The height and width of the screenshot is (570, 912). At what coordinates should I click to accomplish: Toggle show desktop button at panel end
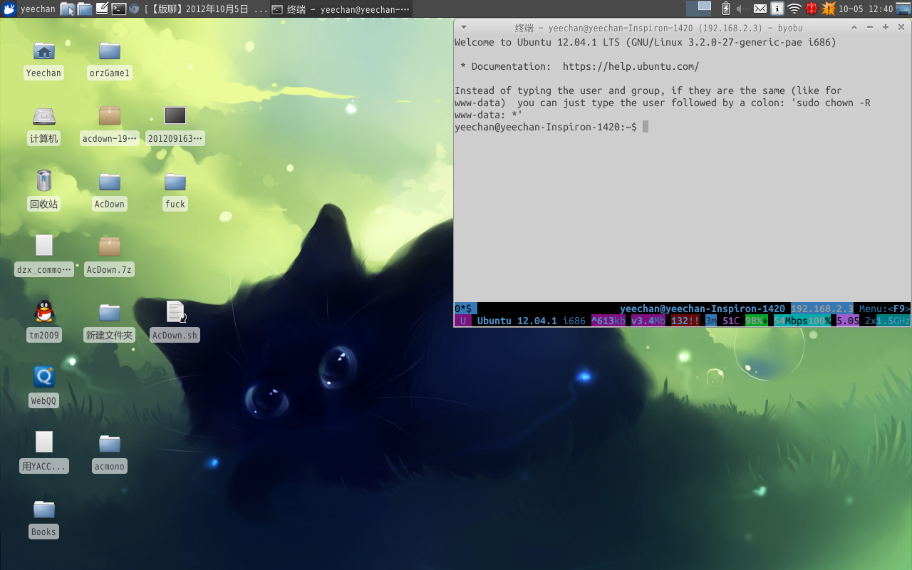point(903,9)
